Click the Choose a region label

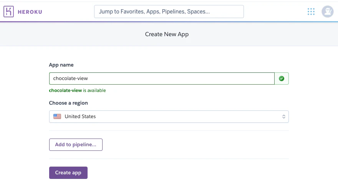68,103
